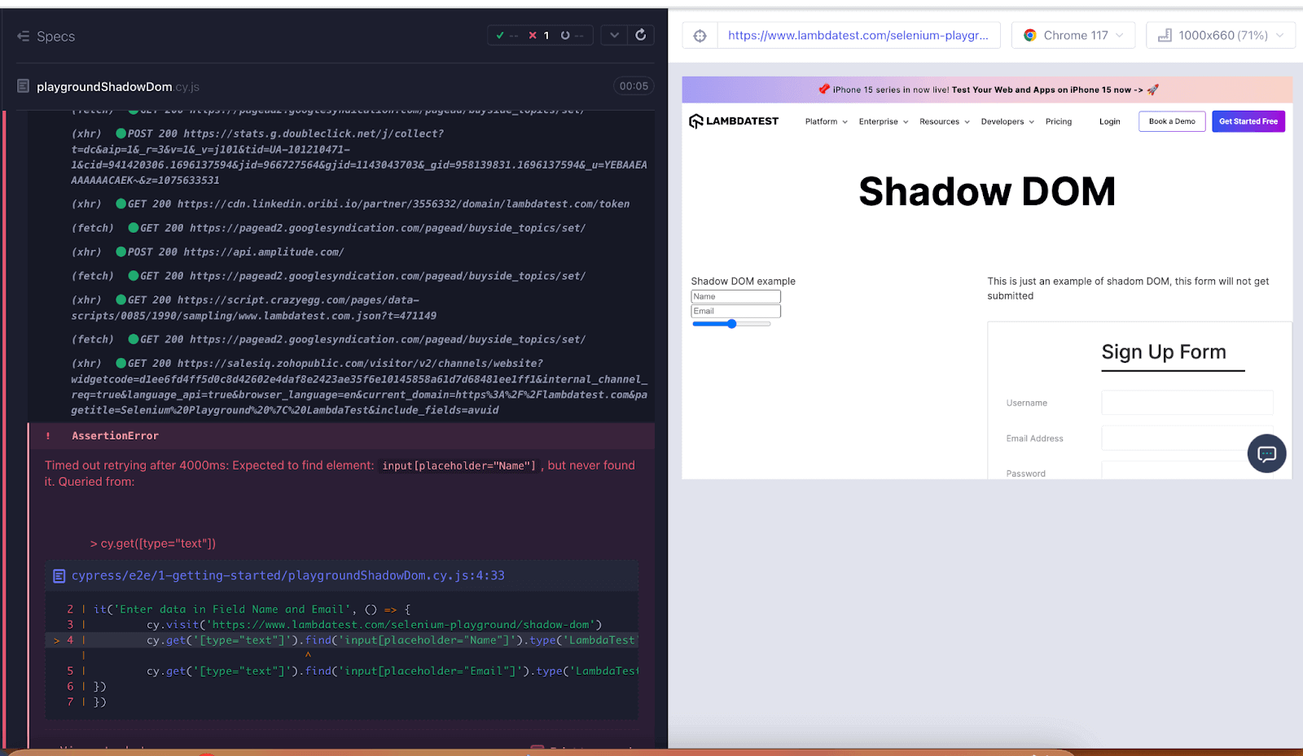This screenshot has height=756, width=1303.
Task: Expand the testing preferences chevron
Action: point(614,35)
